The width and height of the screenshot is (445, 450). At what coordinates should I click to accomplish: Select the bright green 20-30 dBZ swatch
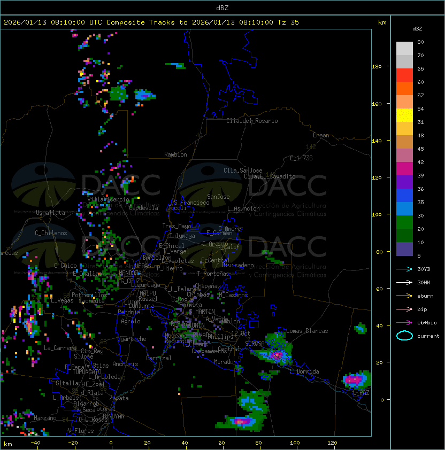click(x=404, y=222)
